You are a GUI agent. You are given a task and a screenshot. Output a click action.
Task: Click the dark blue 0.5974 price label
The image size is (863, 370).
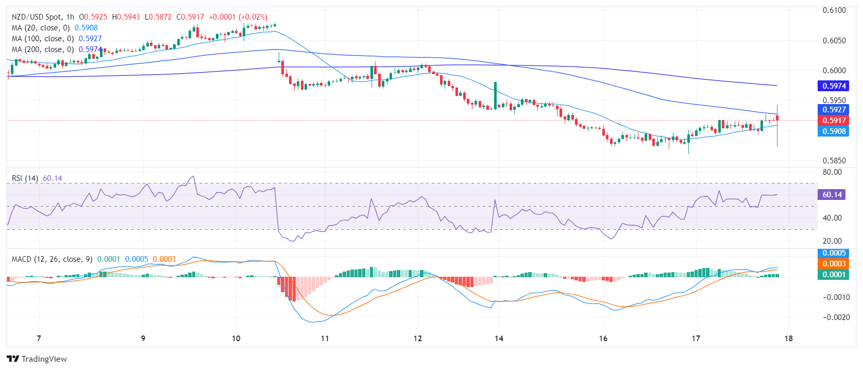(x=833, y=86)
